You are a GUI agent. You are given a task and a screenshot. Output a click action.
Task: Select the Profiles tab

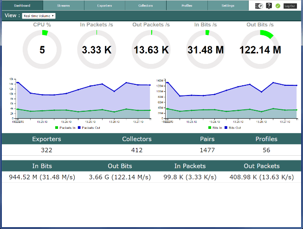point(187,6)
